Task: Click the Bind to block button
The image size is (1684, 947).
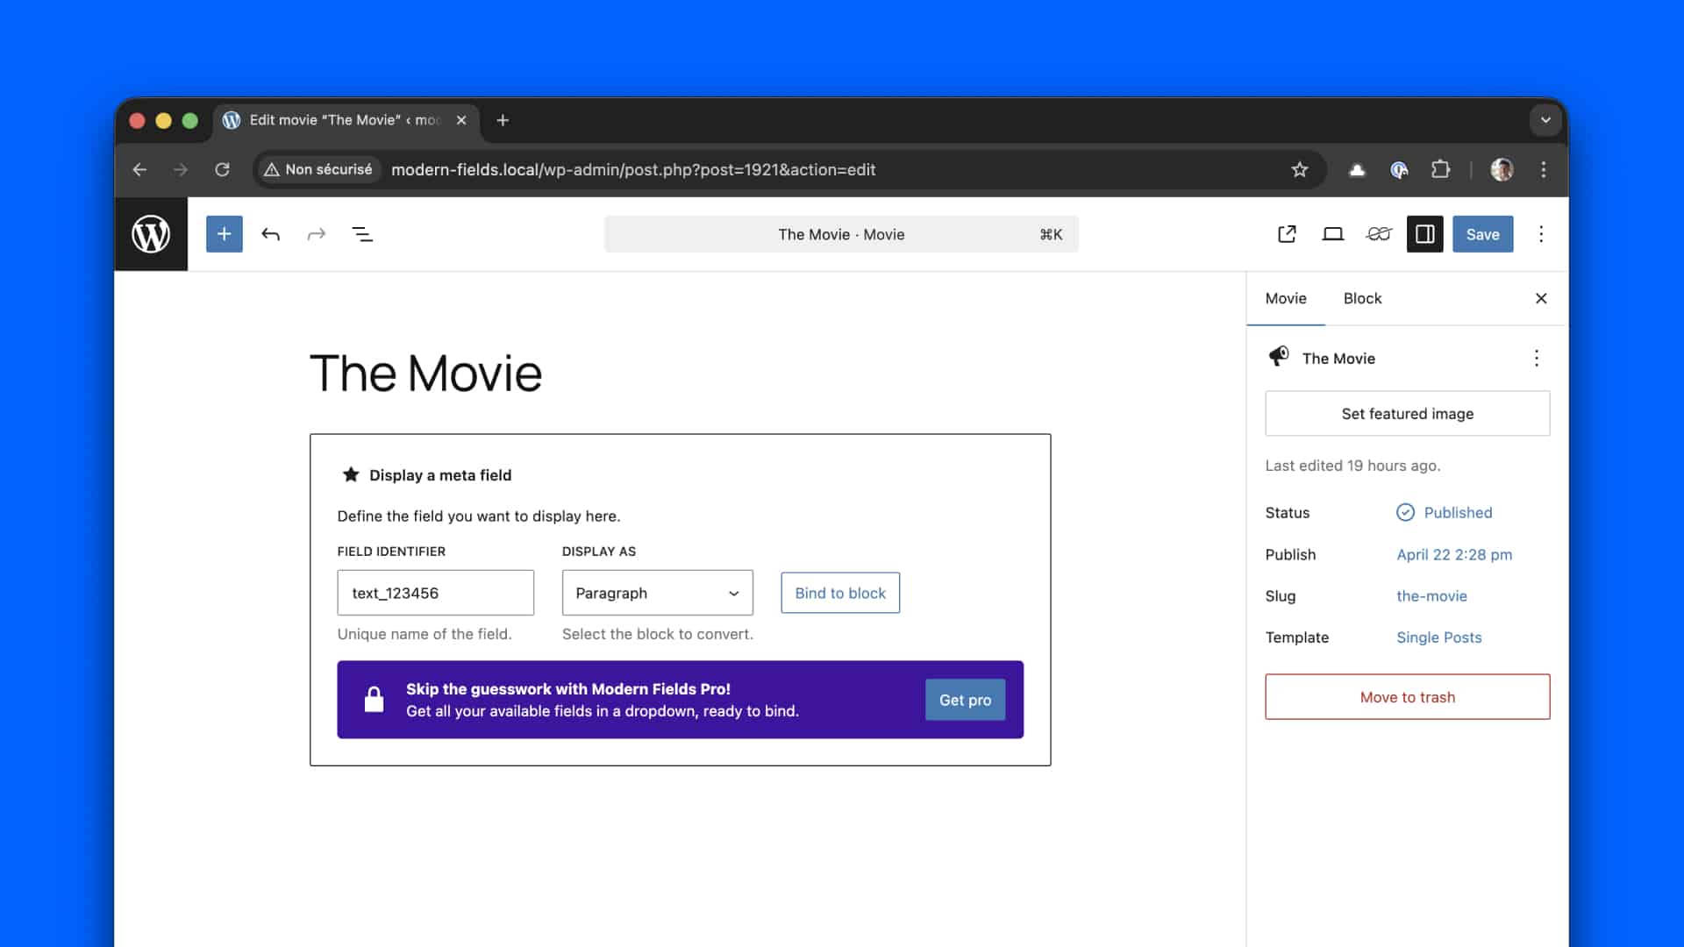Action: click(840, 593)
